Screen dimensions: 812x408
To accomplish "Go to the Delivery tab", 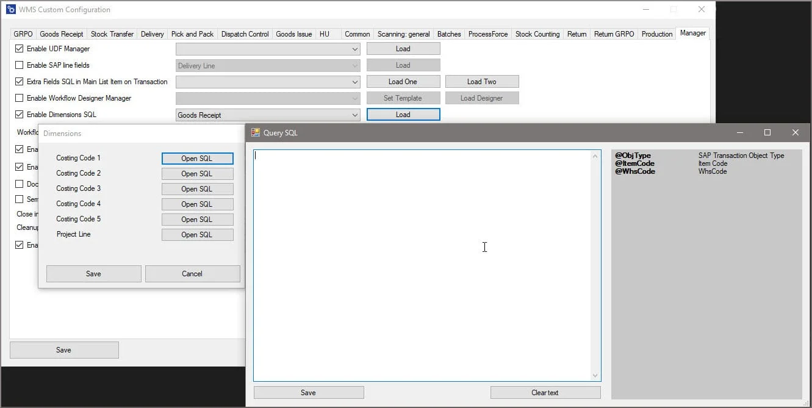I will [153, 34].
